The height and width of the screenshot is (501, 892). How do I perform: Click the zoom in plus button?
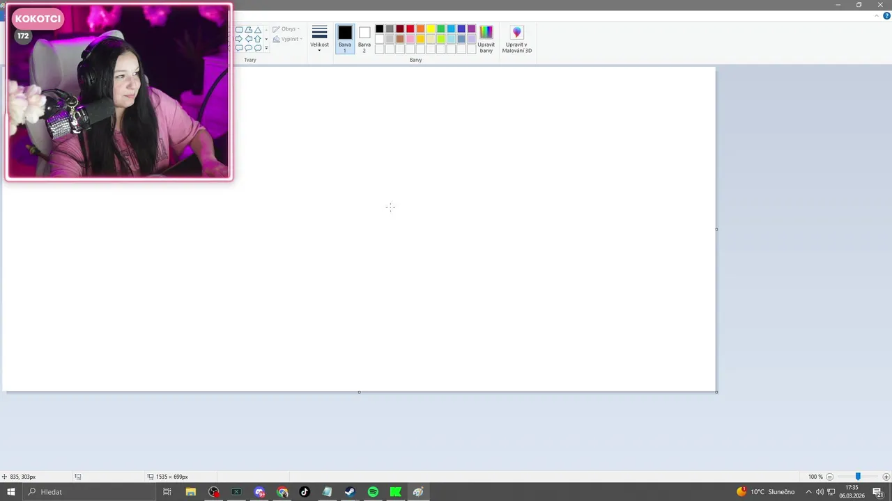pos(886,477)
